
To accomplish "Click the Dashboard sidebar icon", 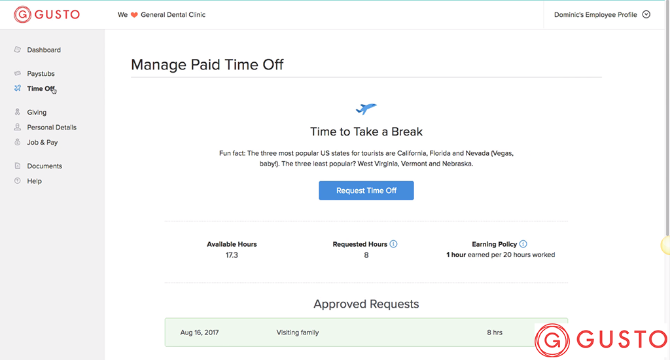I will coord(18,50).
